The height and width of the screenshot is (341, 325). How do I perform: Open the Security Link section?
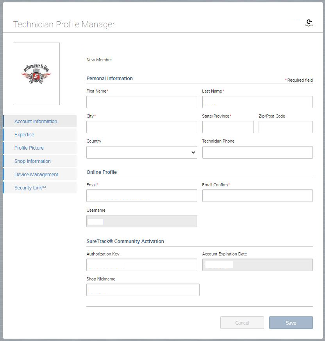pos(30,188)
